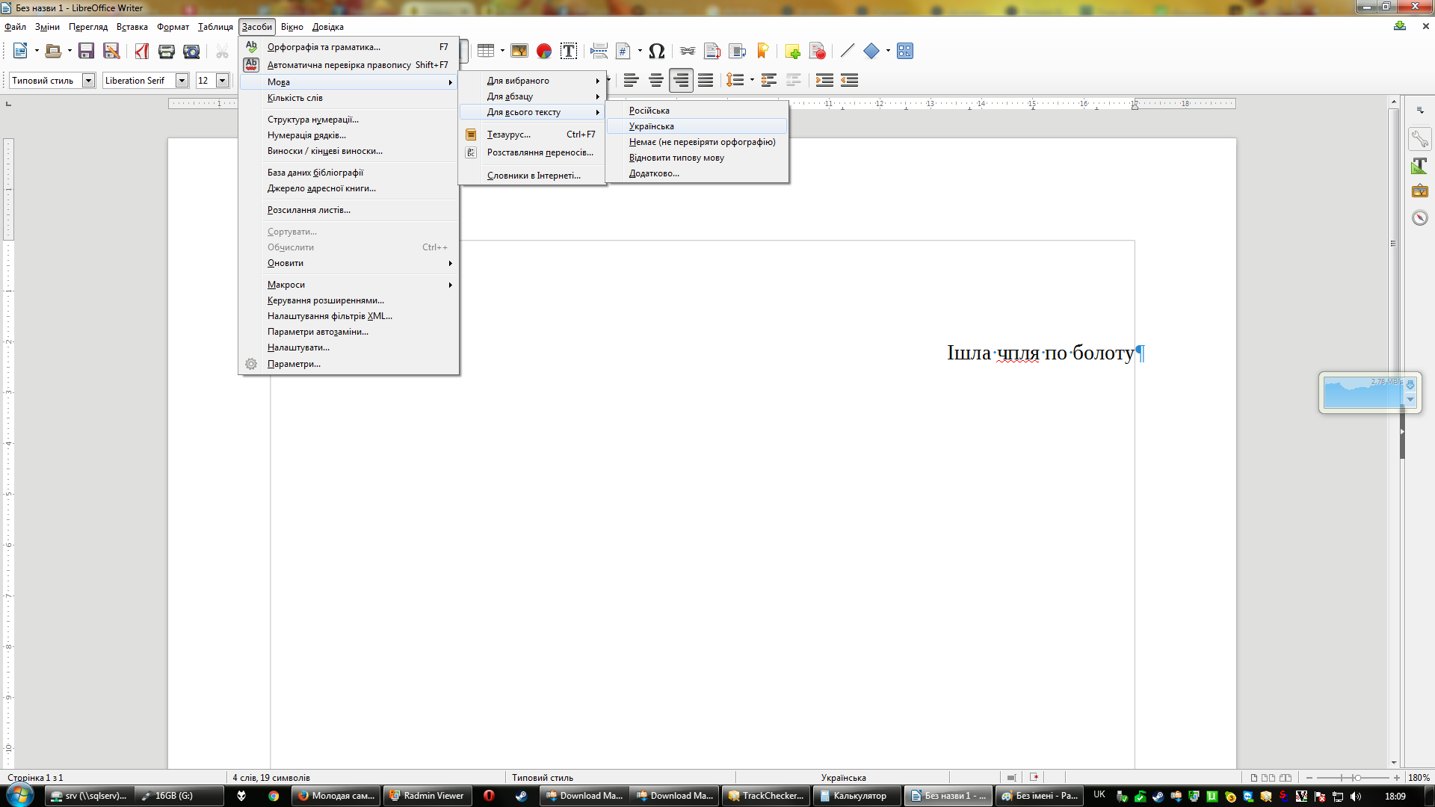The height and width of the screenshot is (807, 1435).
Task: Click the Save document icon
Action: pos(87,51)
